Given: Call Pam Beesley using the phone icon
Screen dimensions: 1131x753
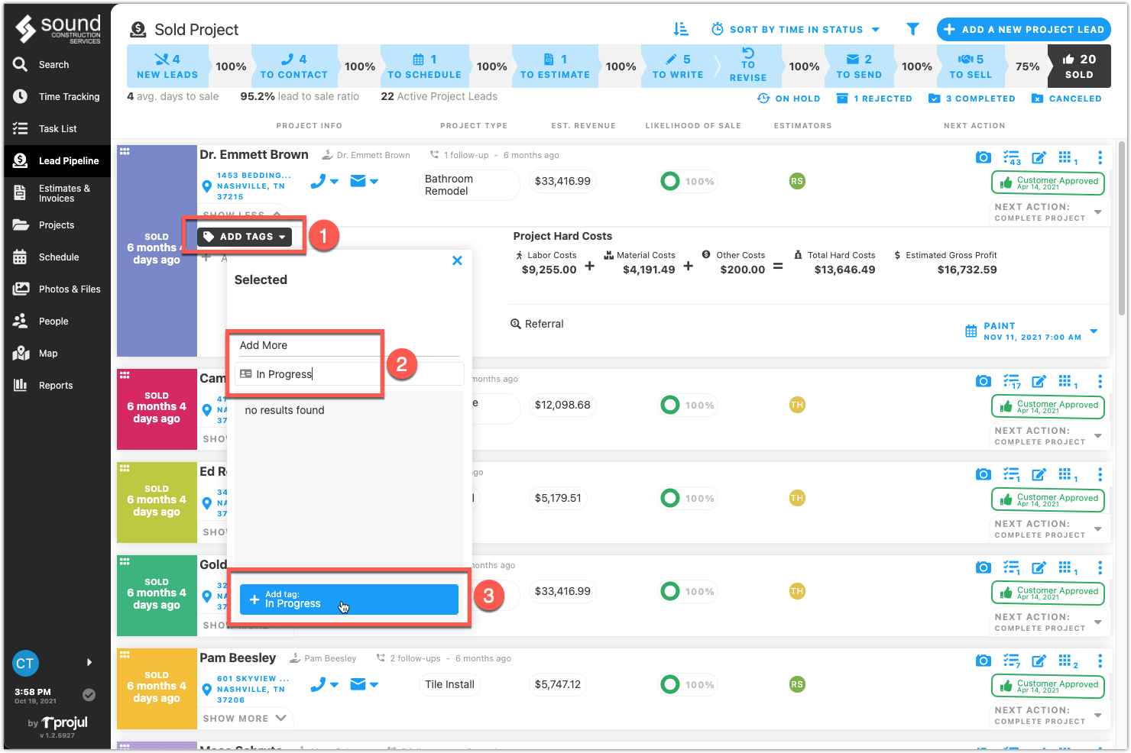Looking at the screenshot, I should (319, 684).
